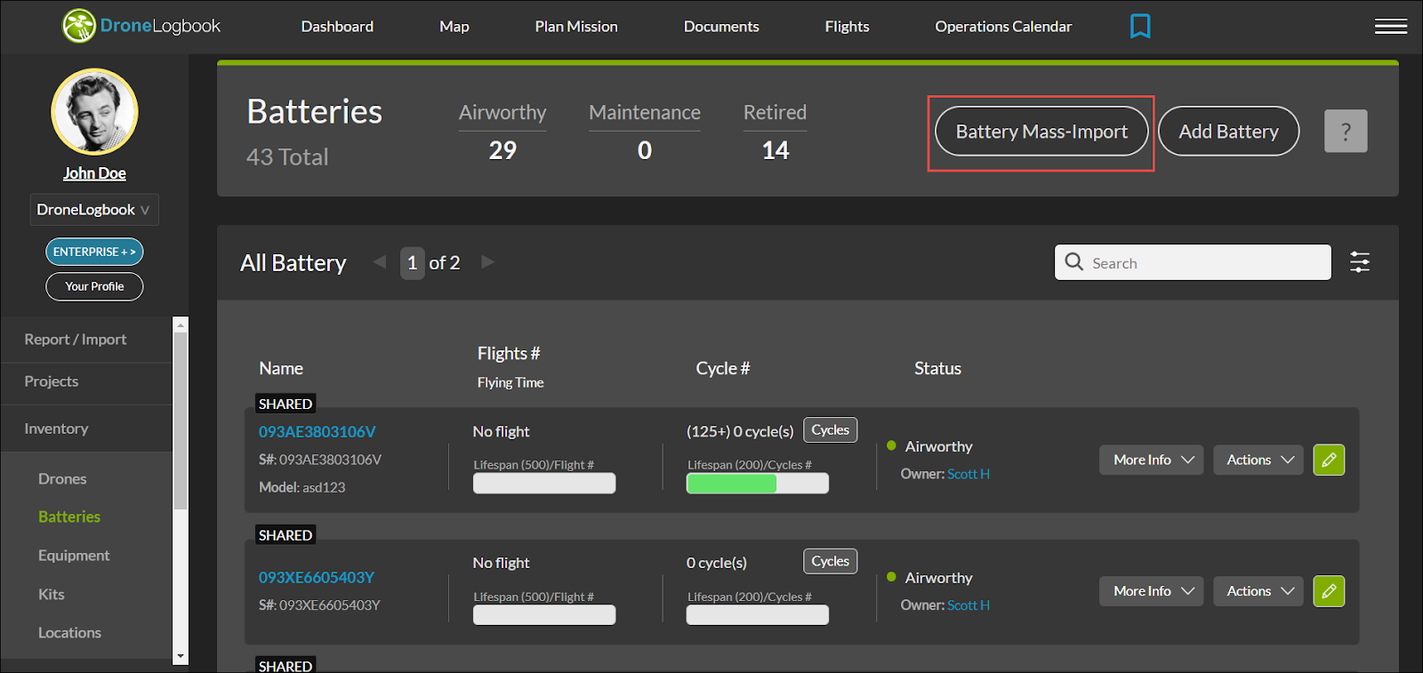This screenshot has width=1423, height=673.
Task: Click the ENTERPRISE ++ badge button
Action: (x=94, y=252)
